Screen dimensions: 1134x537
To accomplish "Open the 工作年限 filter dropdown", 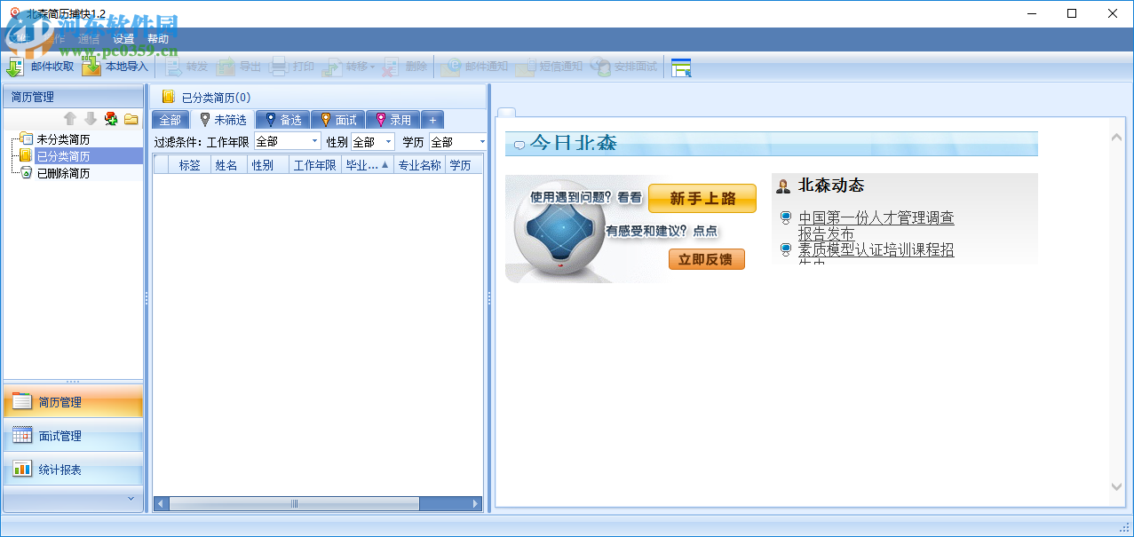I will tap(314, 141).
